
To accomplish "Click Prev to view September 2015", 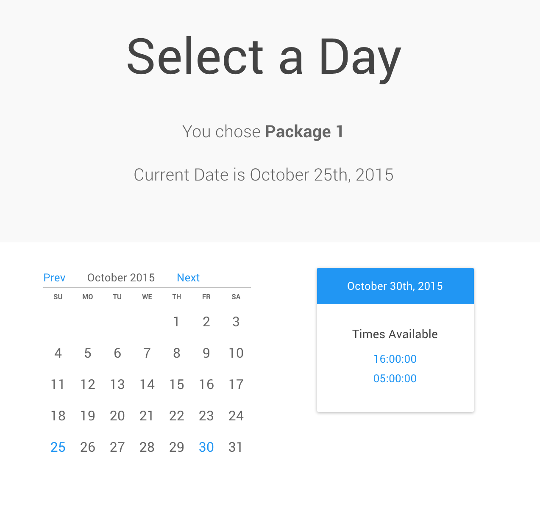I will (x=54, y=278).
